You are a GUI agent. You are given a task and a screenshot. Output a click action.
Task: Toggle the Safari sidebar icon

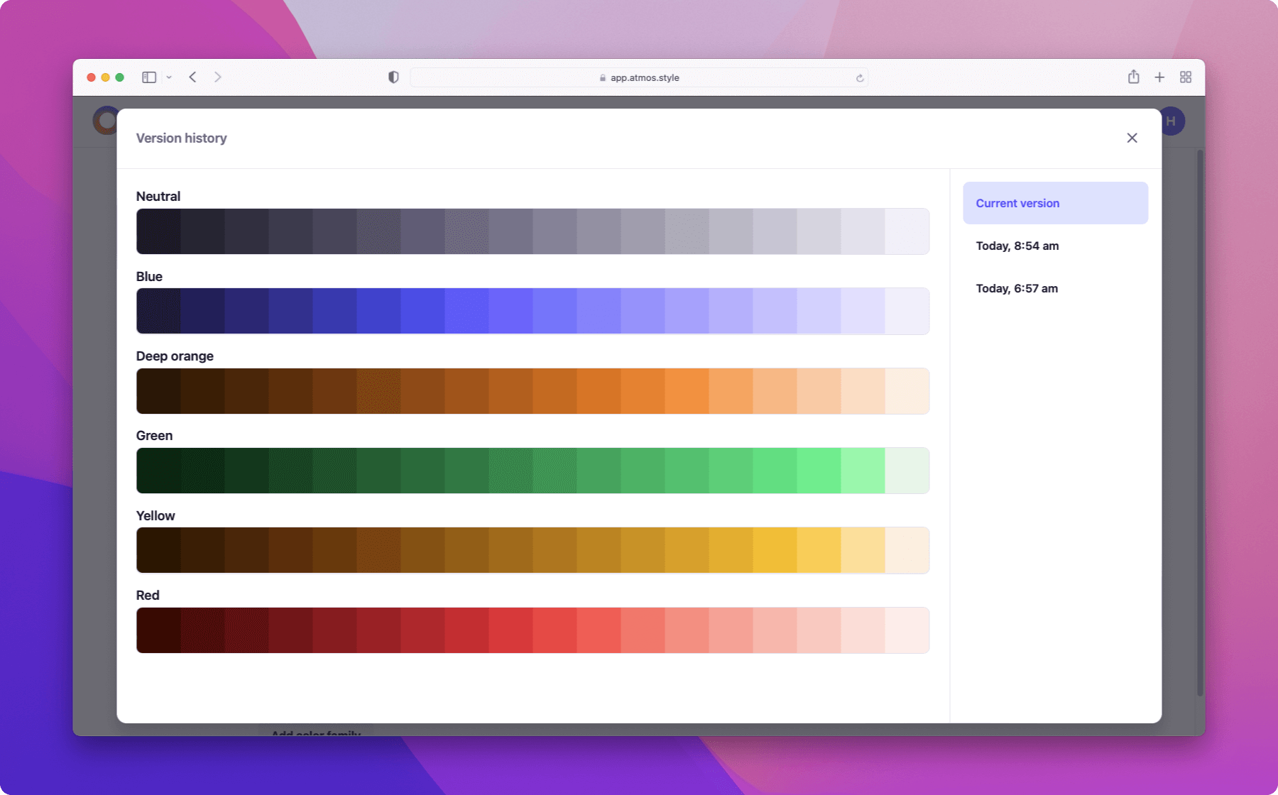coord(149,77)
